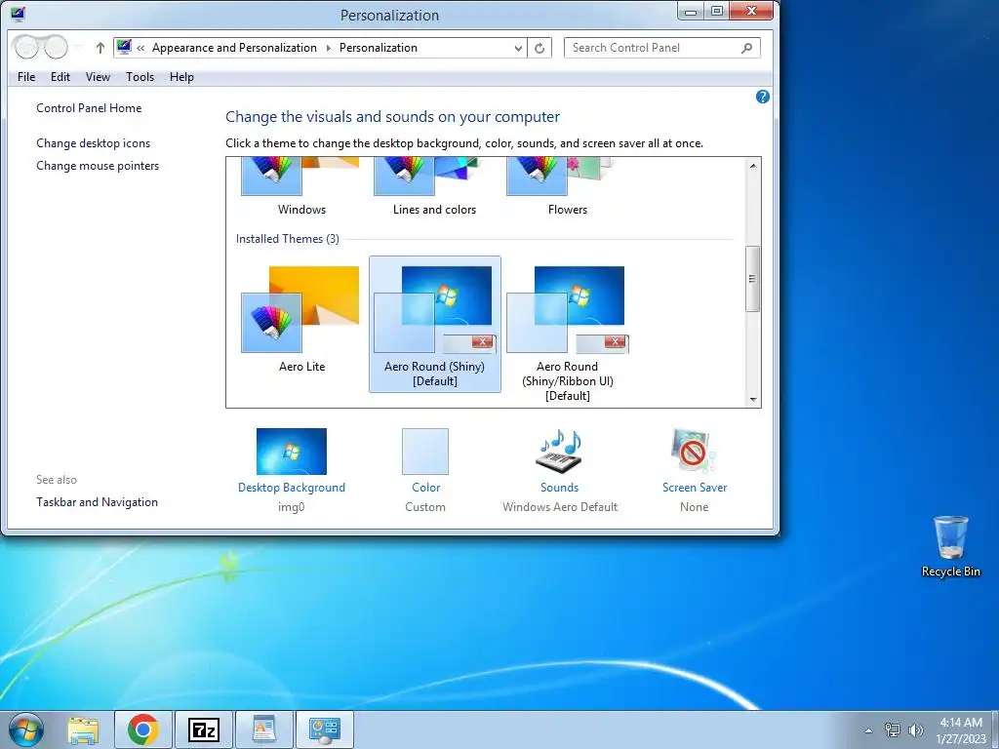Open the Help question mark icon
The image size is (999, 749).
tap(762, 97)
